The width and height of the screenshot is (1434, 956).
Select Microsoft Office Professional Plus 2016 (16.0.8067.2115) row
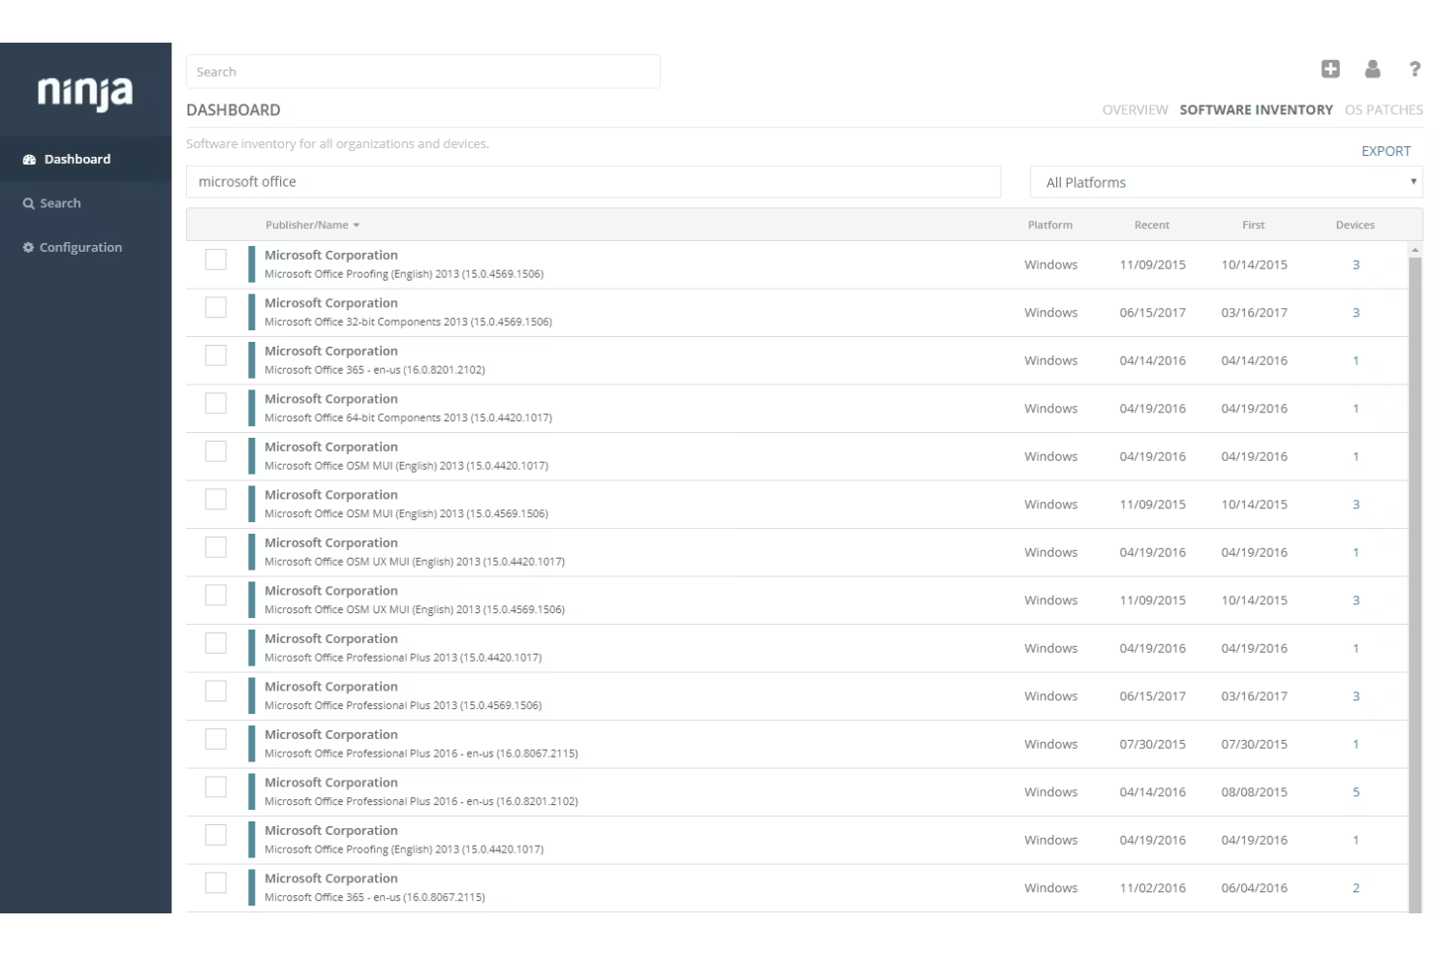[796, 744]
